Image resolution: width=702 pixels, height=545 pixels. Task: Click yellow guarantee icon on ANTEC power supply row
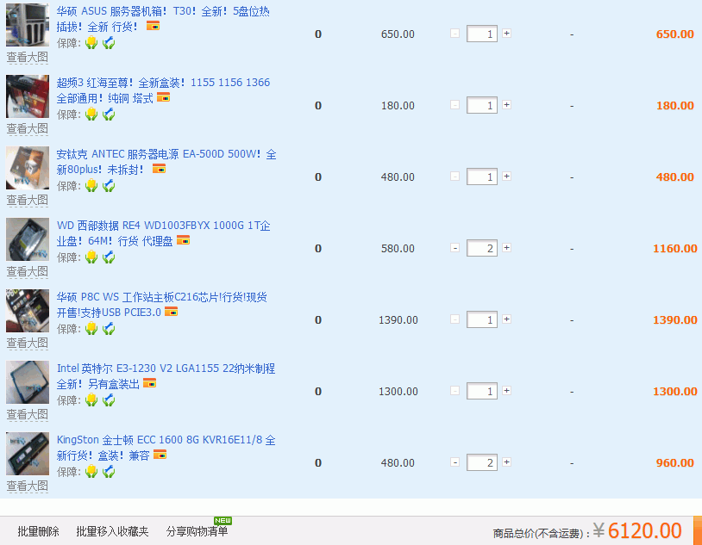pos(91,186)
